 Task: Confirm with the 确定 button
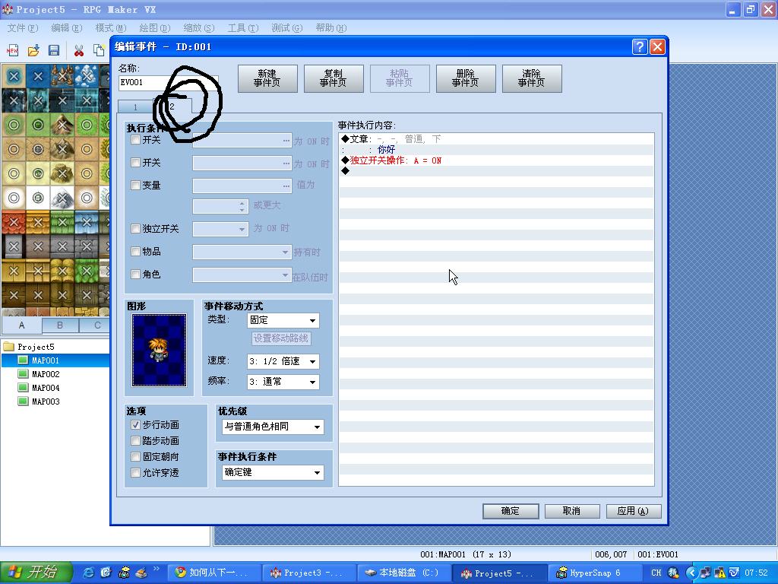511,511
